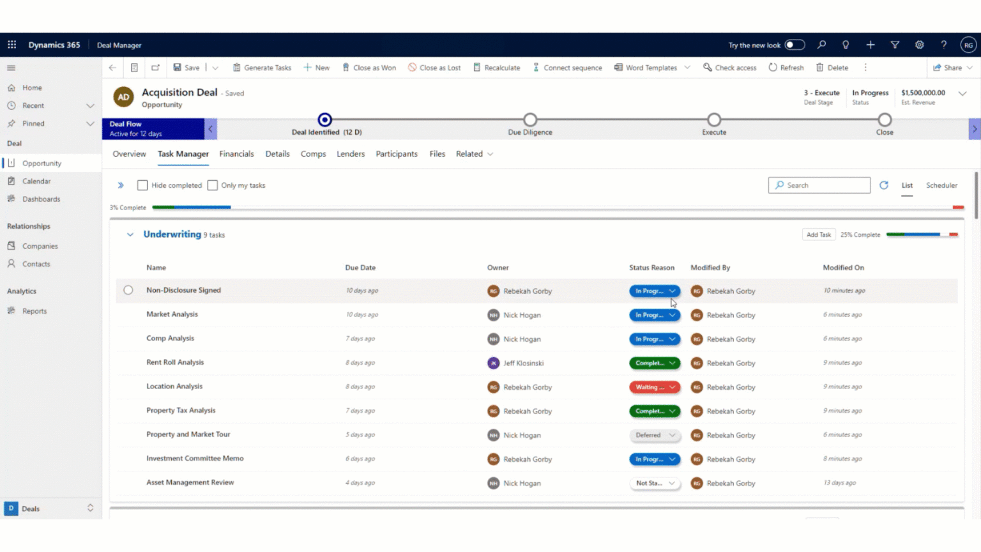Screen dimensions: 981x552
Task: Click Close as Won in the toolbar
Action: [369, 67]
